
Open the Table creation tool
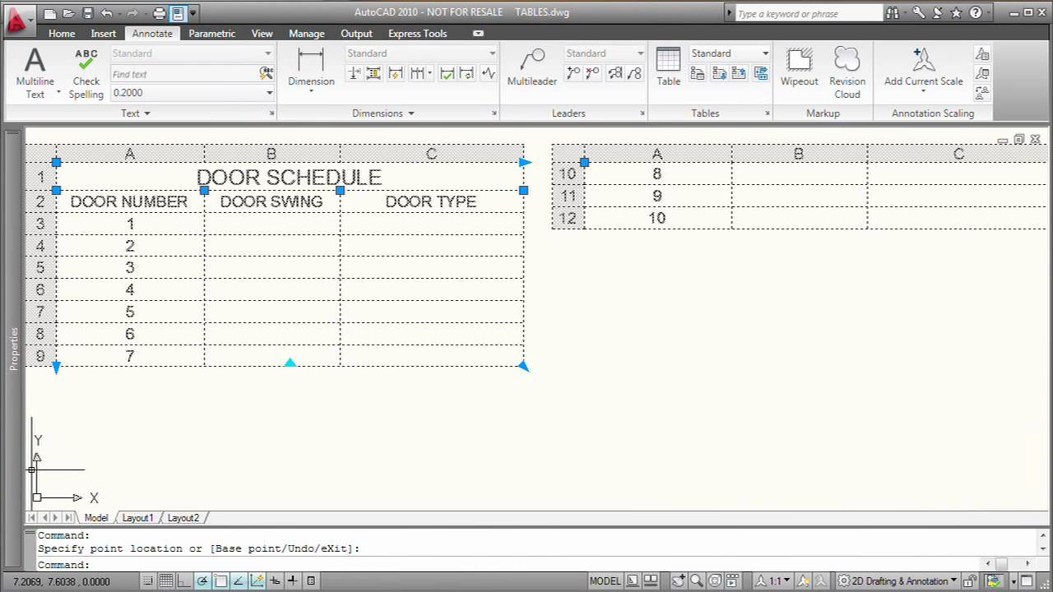[x=668, y=67]
